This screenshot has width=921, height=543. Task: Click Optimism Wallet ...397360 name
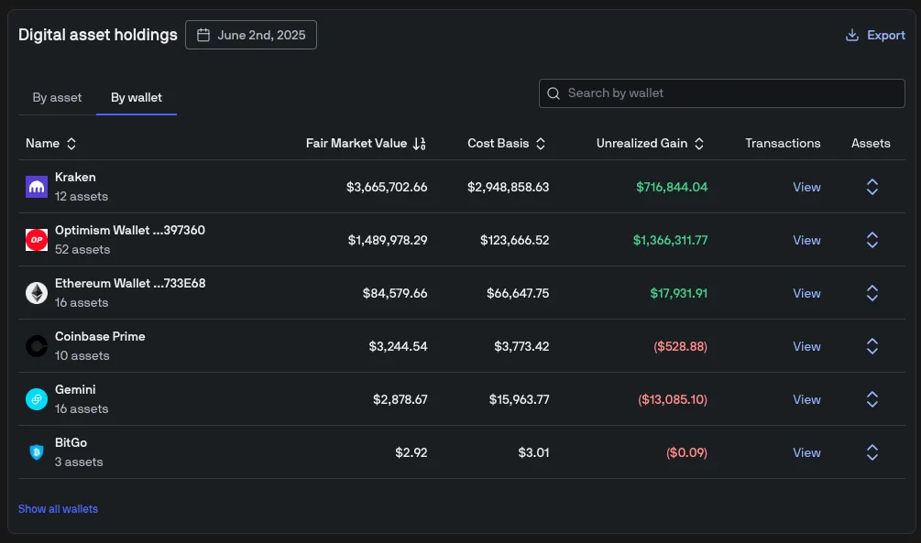130,231
